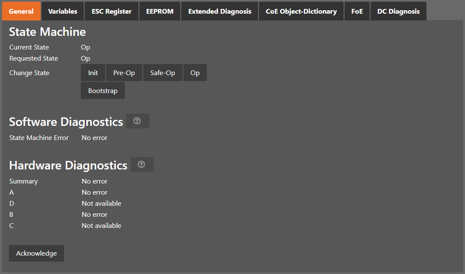The width and height of the screenshot is (465, 274).
Task: Change state to Init
Action: pyautogui.click(x=93, y=73)
